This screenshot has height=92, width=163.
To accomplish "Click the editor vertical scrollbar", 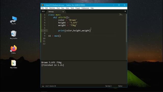I will (x=126, y=28).
